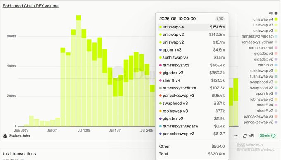Toggle catnip v1 series in legend
This screenshot has height=160, width=281.
pyautogui.click(x=267, y=65)
